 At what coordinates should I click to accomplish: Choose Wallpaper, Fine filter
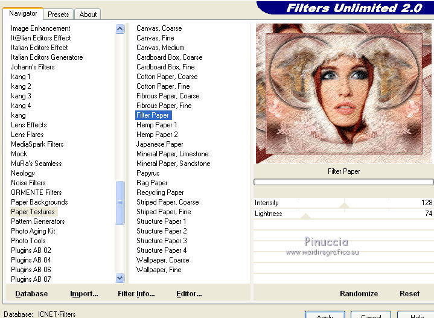[159, 270]
